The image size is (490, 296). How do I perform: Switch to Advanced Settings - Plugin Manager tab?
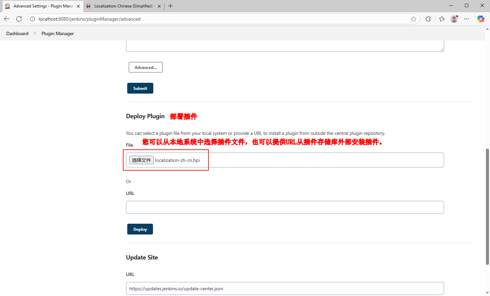(43, 6)
